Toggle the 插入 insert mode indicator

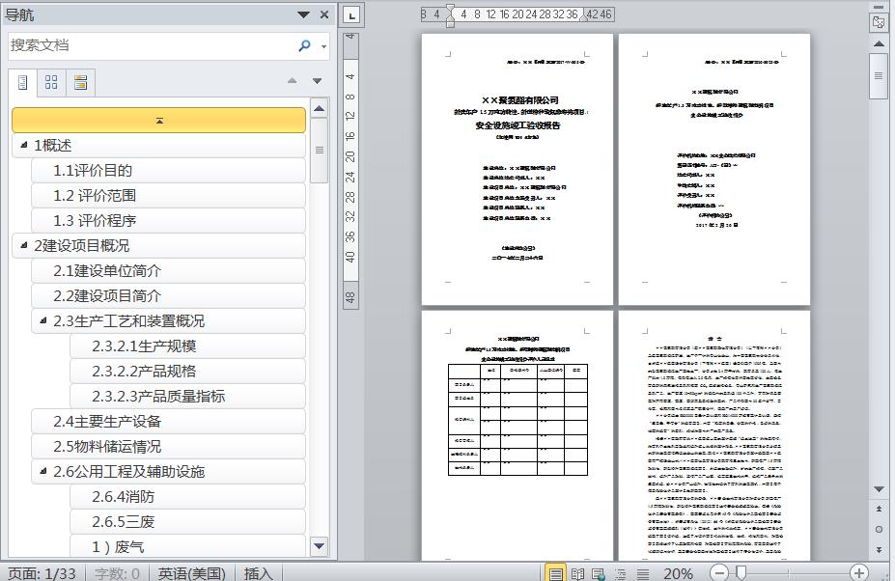click(x=259, y=573)
